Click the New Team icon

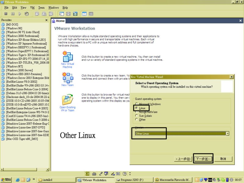point(67,77)
